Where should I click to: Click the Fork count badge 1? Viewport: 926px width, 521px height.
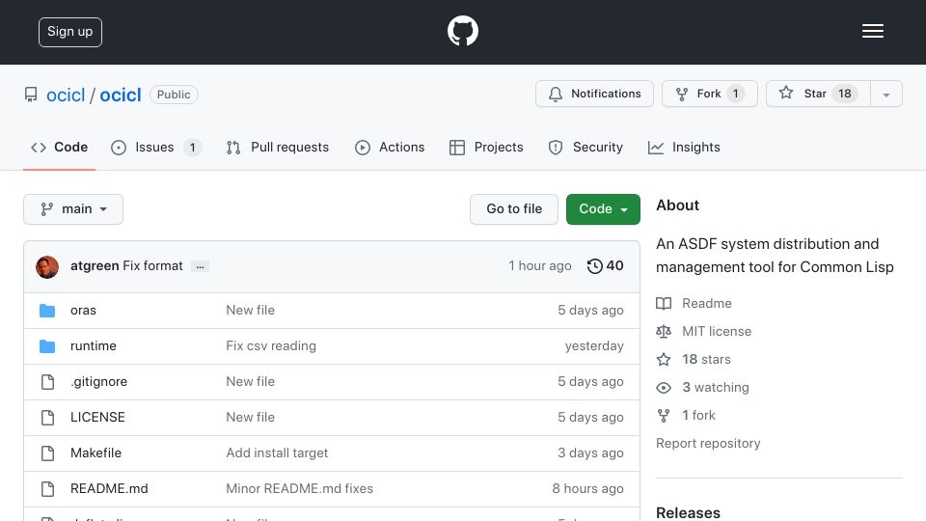(x=735, y=94)
